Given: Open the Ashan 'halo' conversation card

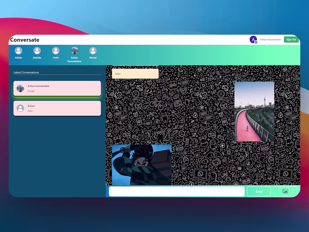Looking at the screenshot, I should tap(57, 108).
